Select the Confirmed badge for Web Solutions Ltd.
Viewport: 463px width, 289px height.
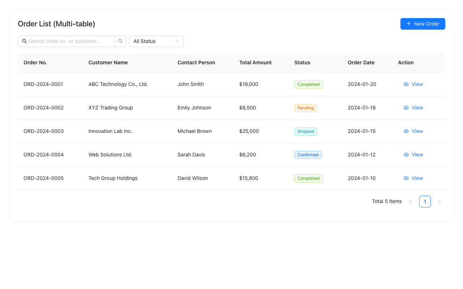click(x=308, y=155)
